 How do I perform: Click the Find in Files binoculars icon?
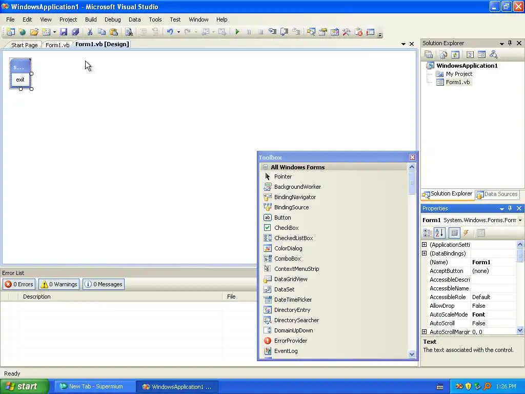tap(129, 32)
